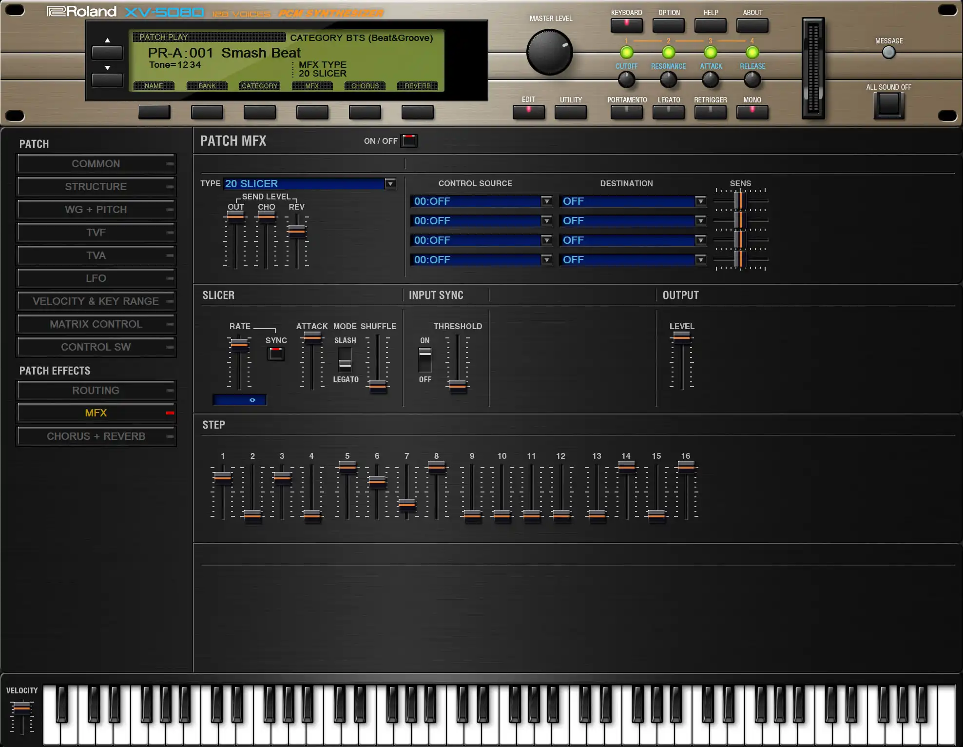Click the Message indicator light

tap(888, 53)
